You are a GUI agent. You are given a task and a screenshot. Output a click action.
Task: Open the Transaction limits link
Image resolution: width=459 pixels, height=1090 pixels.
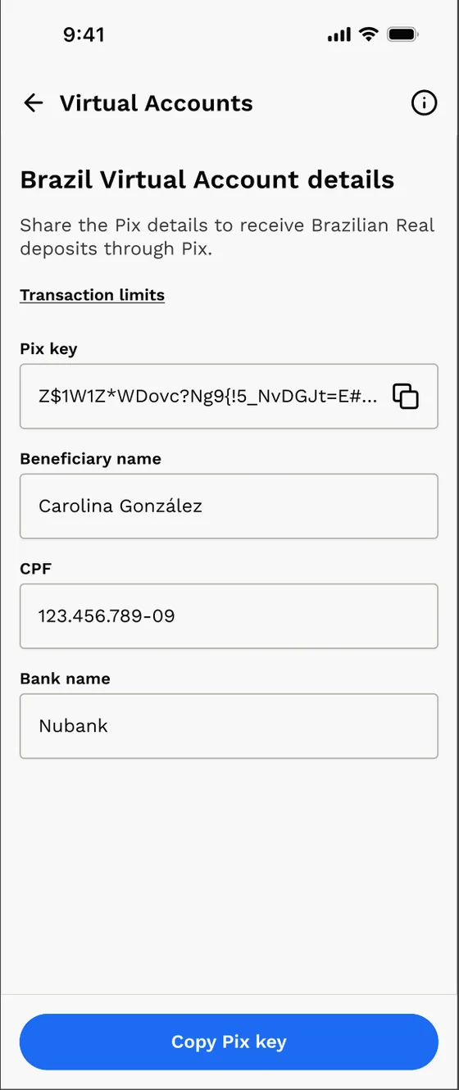click(x=92, y=295)
